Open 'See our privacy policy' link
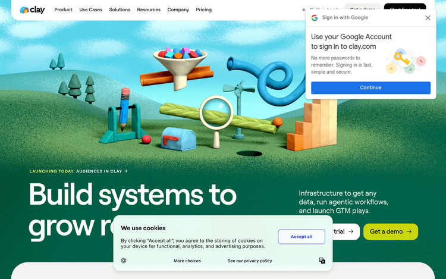The height and width of the screenshot is (279, 446). coord(250,261)
